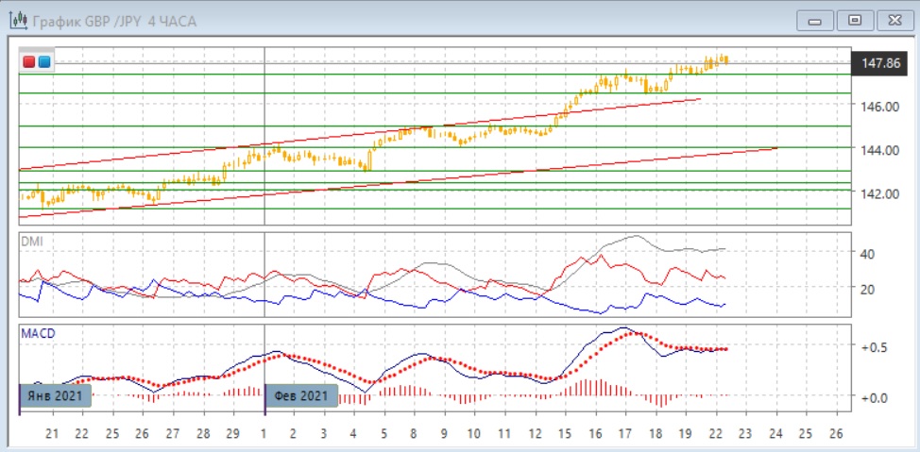Click the 142.00 price axis label
Viewport: 920px width, 452px height.
point(878,193)
